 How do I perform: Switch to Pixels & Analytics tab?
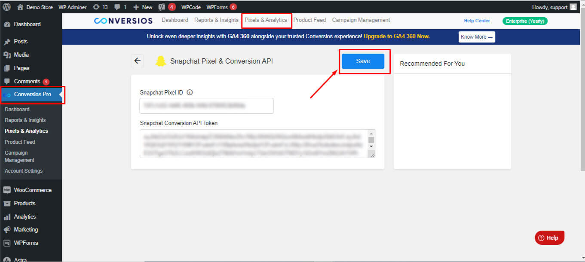click(266, 20)
